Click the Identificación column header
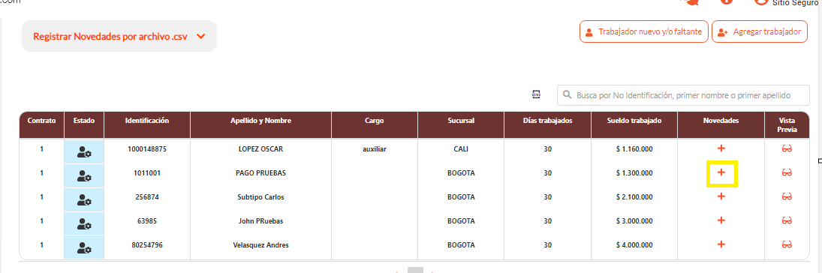The width and height of the screenshot is (822, 273). [x=147, y=121]
